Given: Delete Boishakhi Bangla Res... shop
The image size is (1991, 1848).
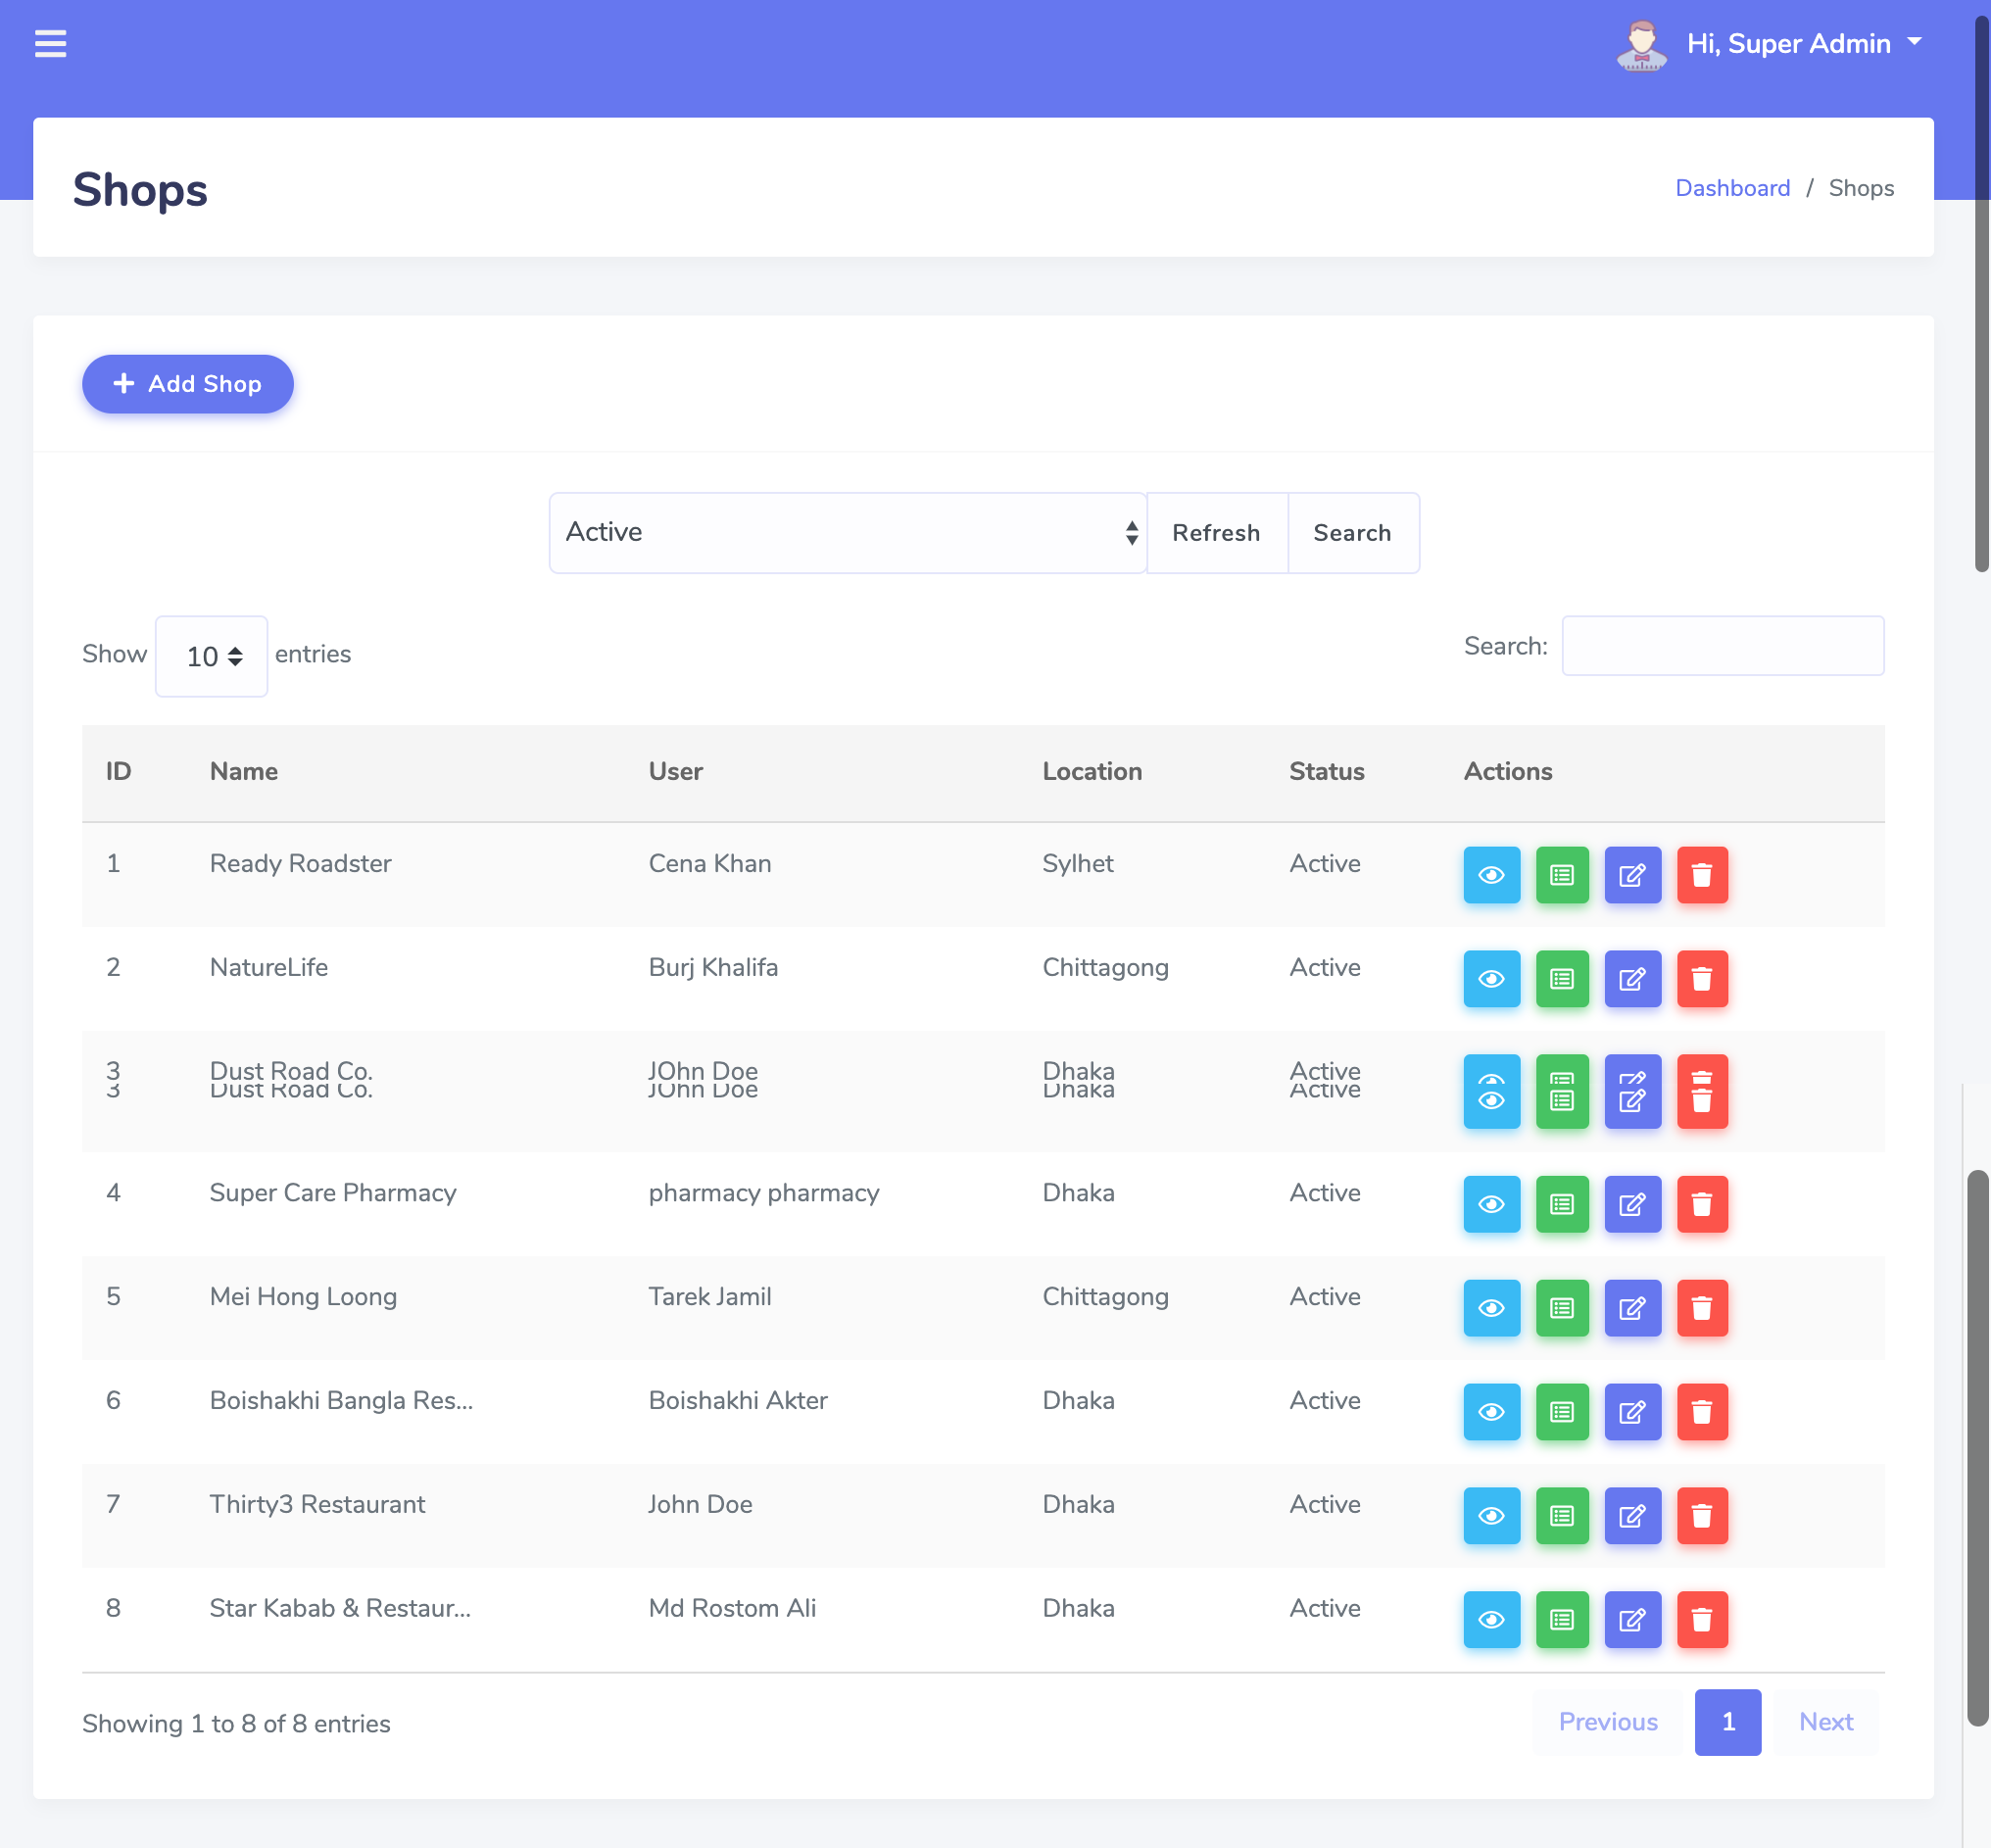Looking at the screenshot, I should 1701,1412.
